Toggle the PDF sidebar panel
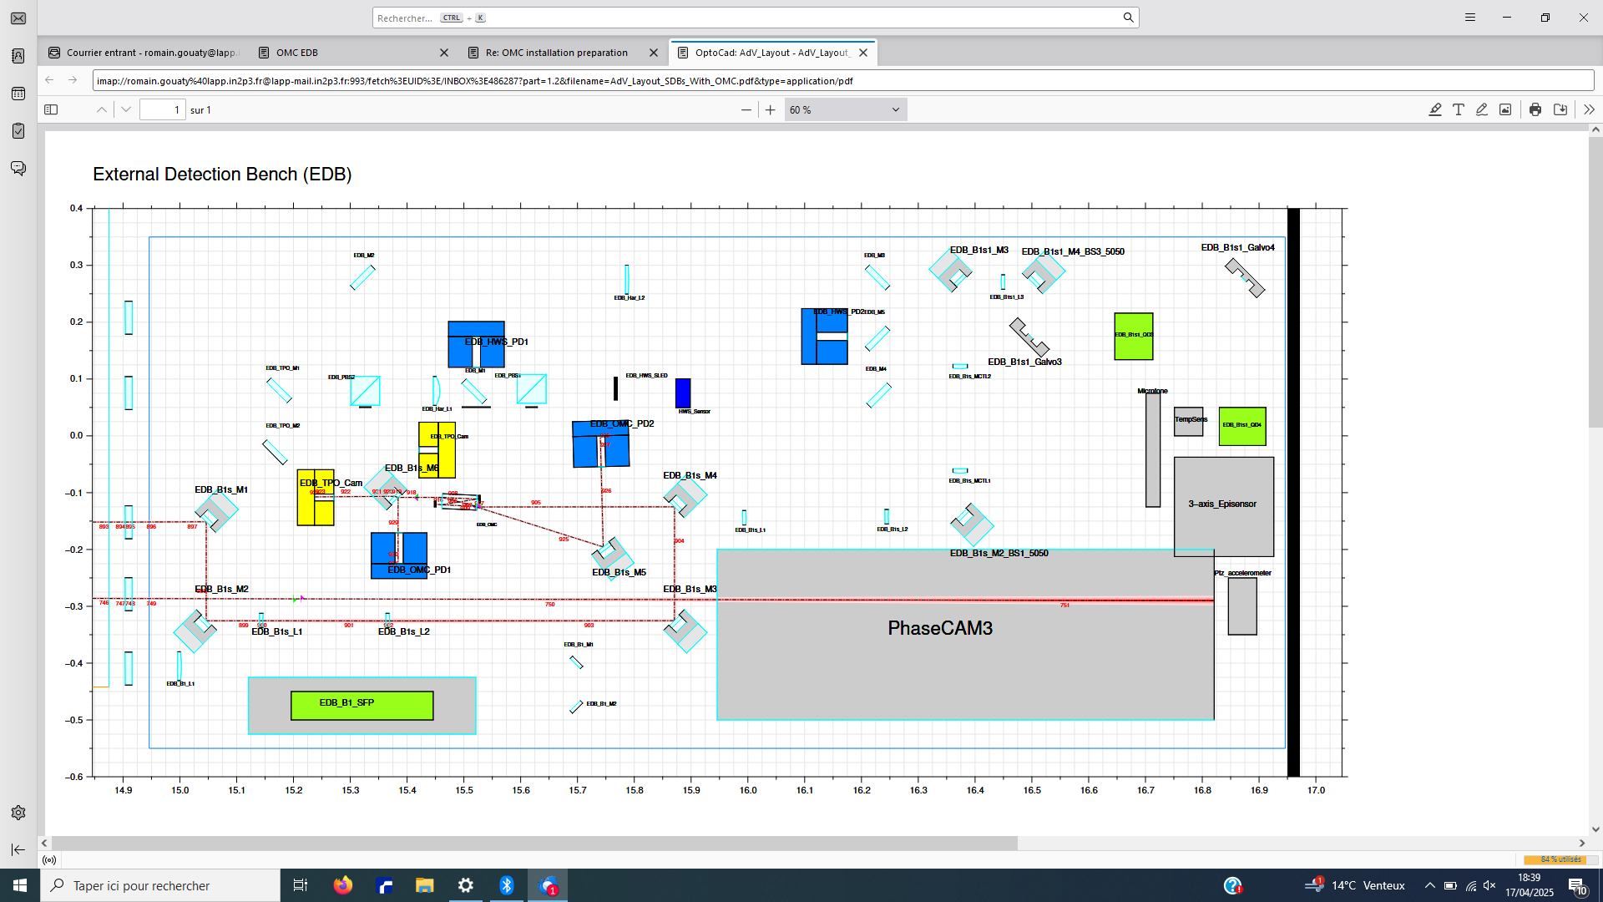1603x902 pixels. [x=51, y=109]
